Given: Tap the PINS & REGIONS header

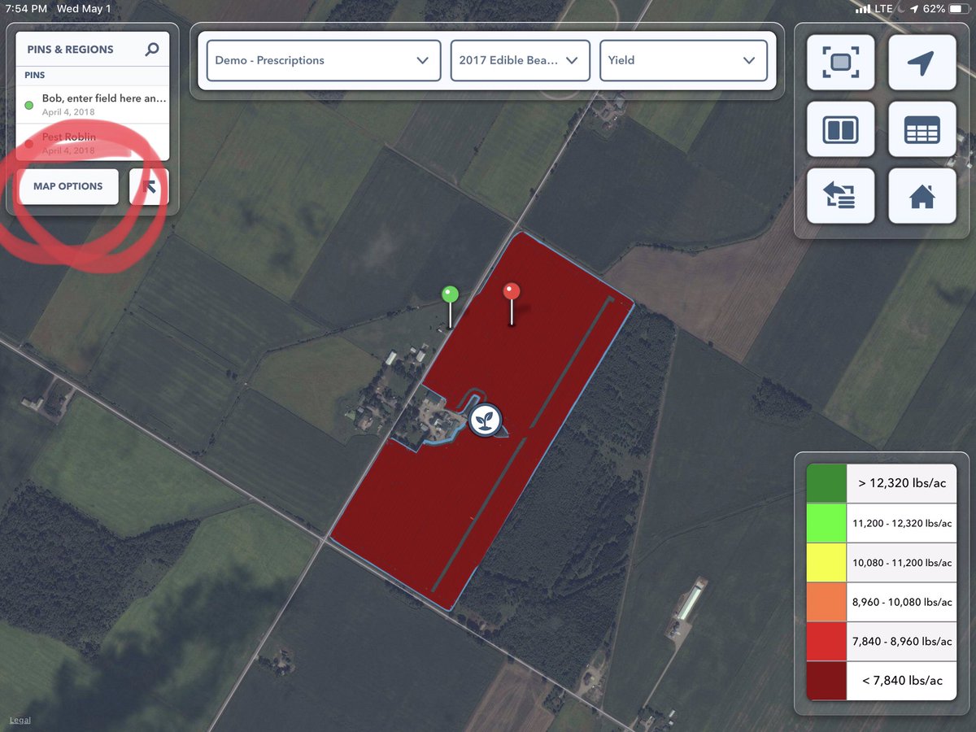Looking at the screenshot, I should [70, 50].
